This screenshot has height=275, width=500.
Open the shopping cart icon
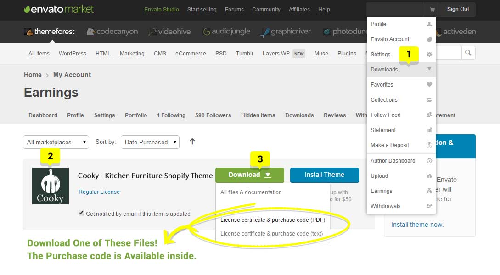(x=432, y=9)
